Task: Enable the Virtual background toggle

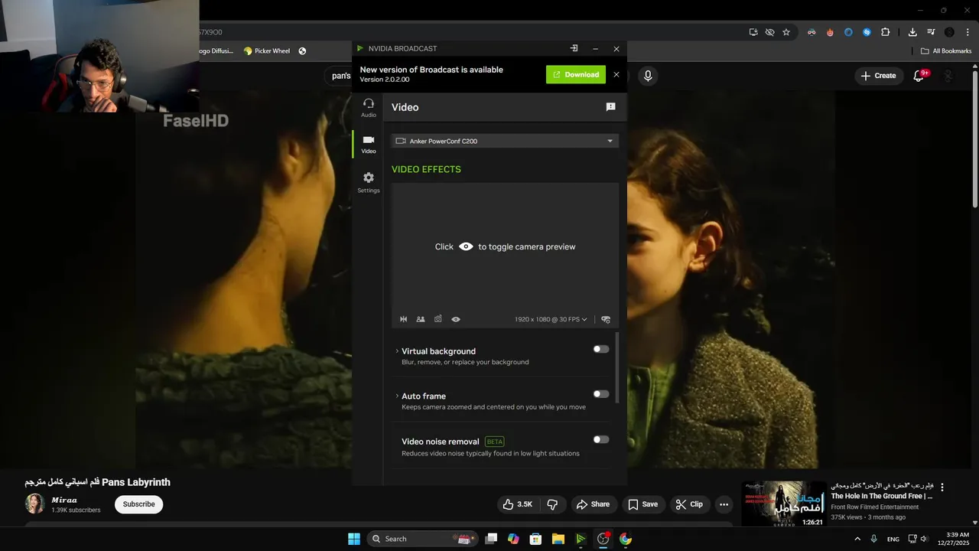Action: 601,349
